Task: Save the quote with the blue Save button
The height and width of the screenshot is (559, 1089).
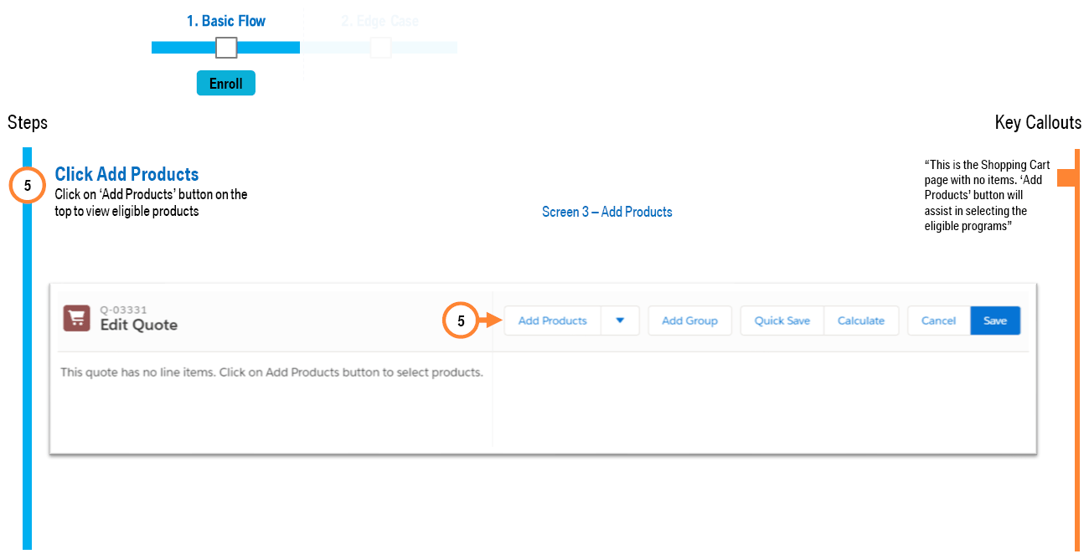Action: [x=995, y=321]
